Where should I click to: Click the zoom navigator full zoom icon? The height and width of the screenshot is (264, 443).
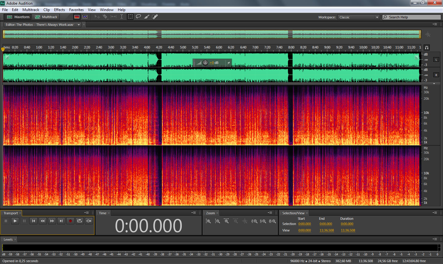pyautogui.click(x=428, y=34)
